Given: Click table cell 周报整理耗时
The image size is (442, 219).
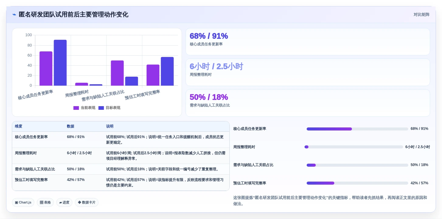Looking at the screenshot, I should point(26,153).
